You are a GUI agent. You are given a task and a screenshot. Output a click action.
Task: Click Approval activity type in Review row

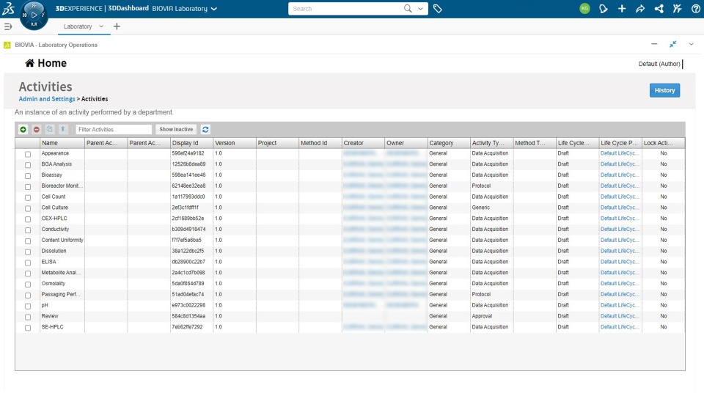point(483,316)
